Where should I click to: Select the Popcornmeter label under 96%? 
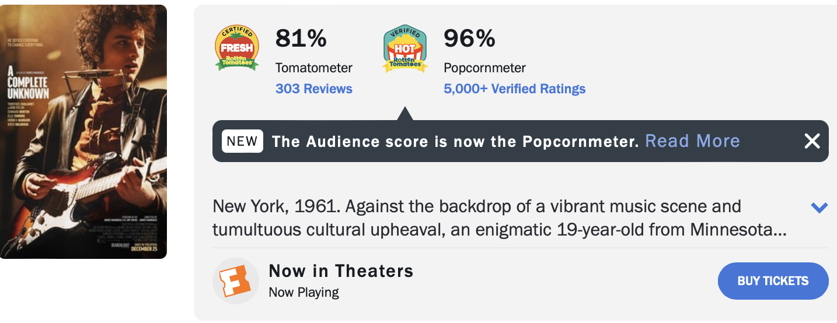[484, 68]
